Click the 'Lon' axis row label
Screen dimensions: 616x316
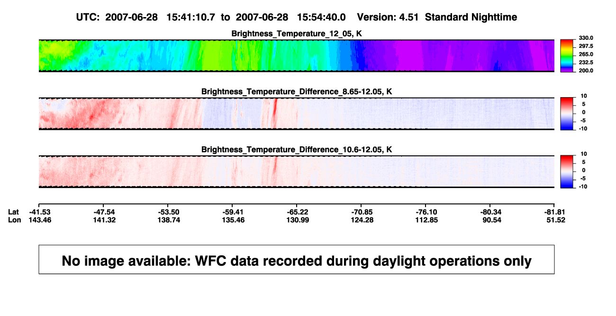click(x=14, y=220)
